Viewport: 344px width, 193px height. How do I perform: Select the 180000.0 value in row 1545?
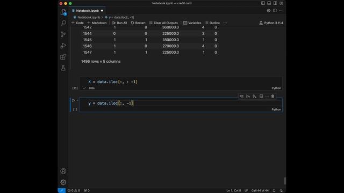pyautogui.click(x=171, y=40)
